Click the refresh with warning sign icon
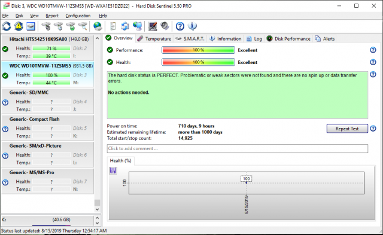This screenshot has height=235, width=383. [x=19, y=26]
